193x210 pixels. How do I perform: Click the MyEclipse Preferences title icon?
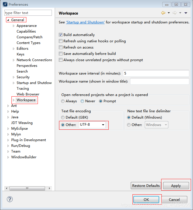[5, 4]
